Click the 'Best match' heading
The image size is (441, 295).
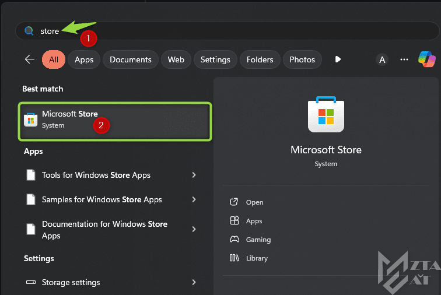point(43,89)
